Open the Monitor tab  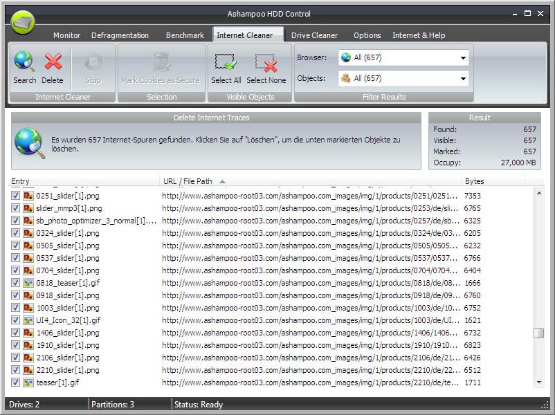66,35
